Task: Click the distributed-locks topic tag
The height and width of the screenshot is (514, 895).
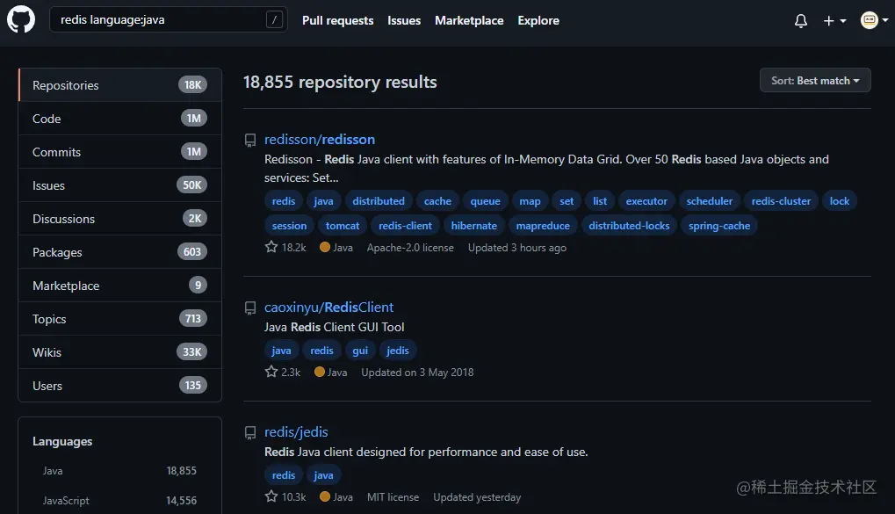Action: (629, 226)
